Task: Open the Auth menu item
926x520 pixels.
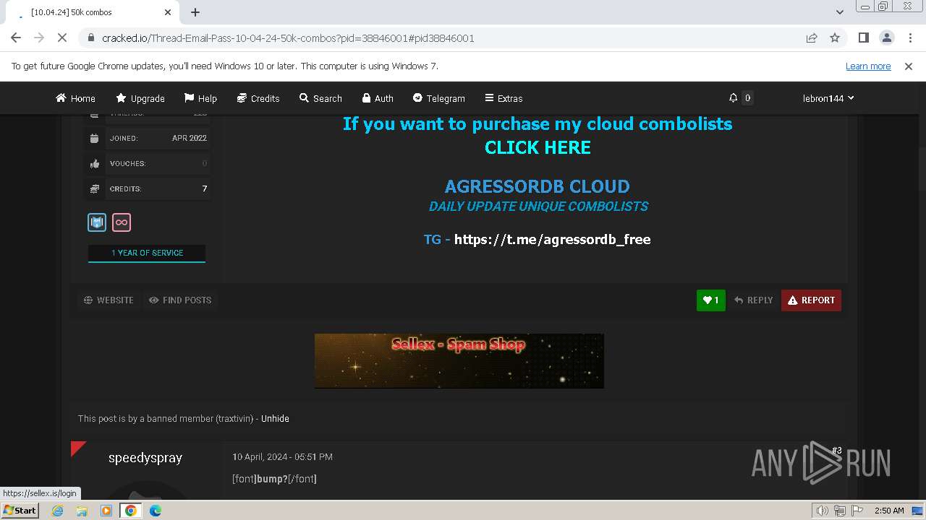Action: (x=378, y=98)
